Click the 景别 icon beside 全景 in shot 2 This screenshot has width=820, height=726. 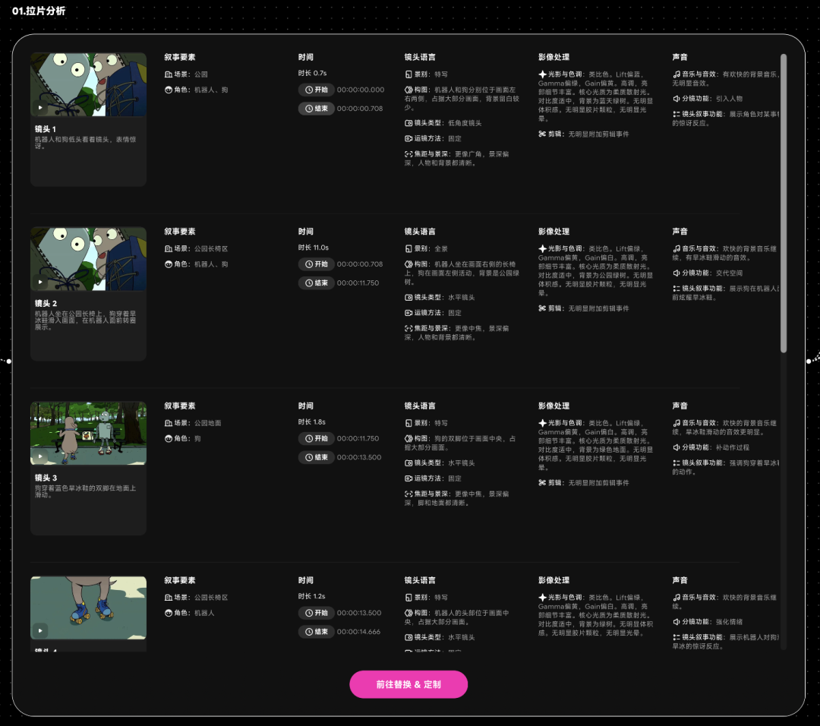click(408, 249)
